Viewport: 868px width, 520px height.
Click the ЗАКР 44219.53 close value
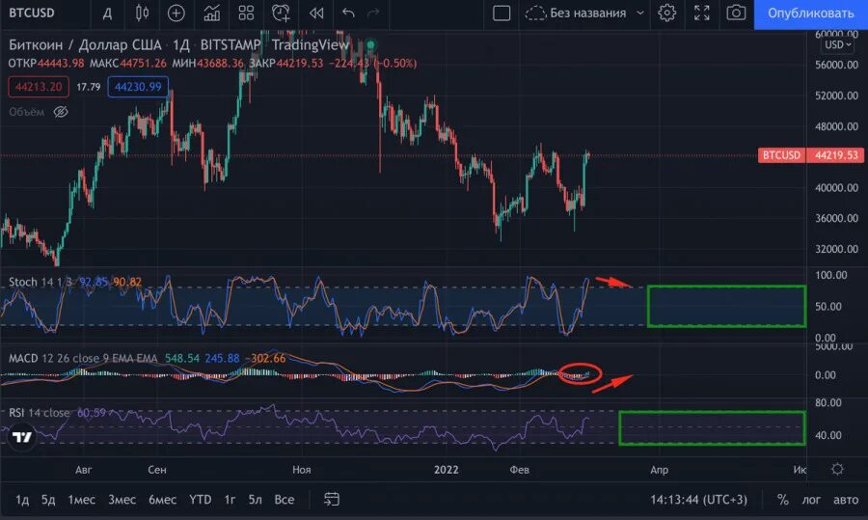pos(285,63)
